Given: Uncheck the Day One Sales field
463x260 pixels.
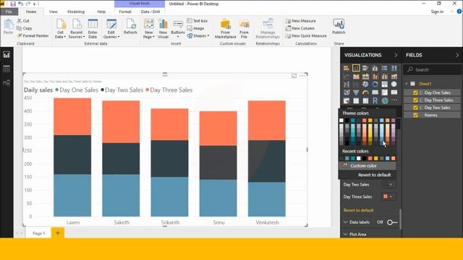Looking at the screenshot, I should (x=415, y=92).
